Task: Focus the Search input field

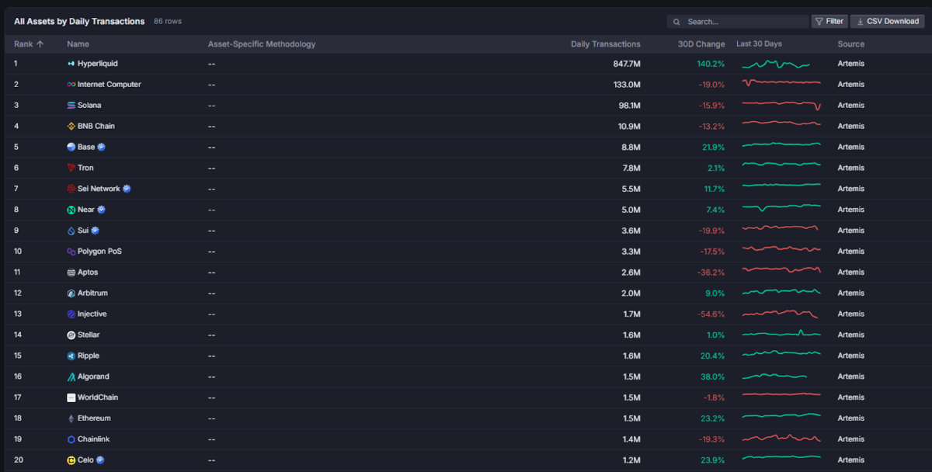Action: point(738,22)
